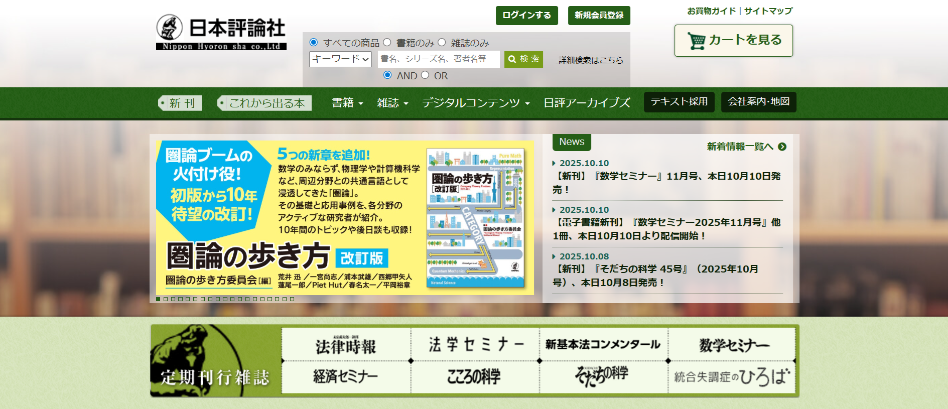
Task: Click the ログインする button
Action: 526,16
